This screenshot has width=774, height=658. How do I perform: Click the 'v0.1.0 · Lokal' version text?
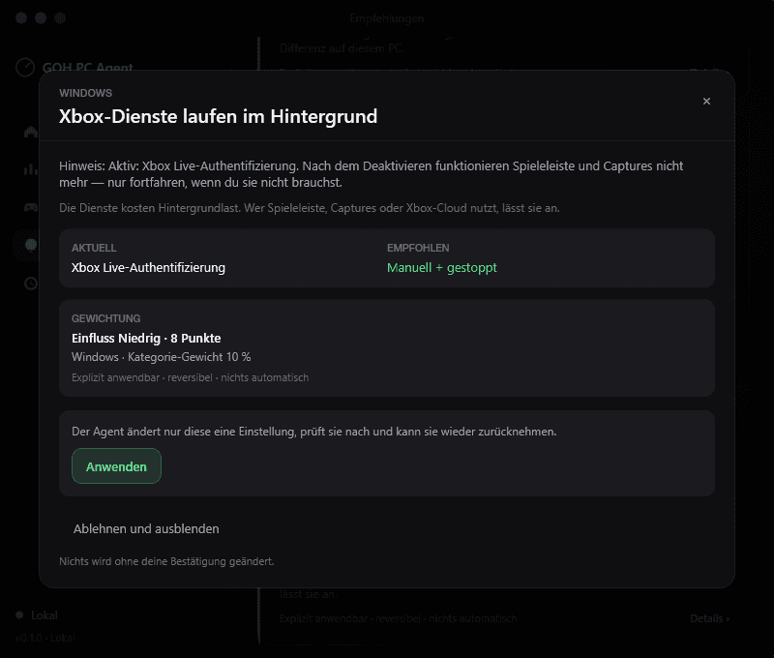point(45,638)
